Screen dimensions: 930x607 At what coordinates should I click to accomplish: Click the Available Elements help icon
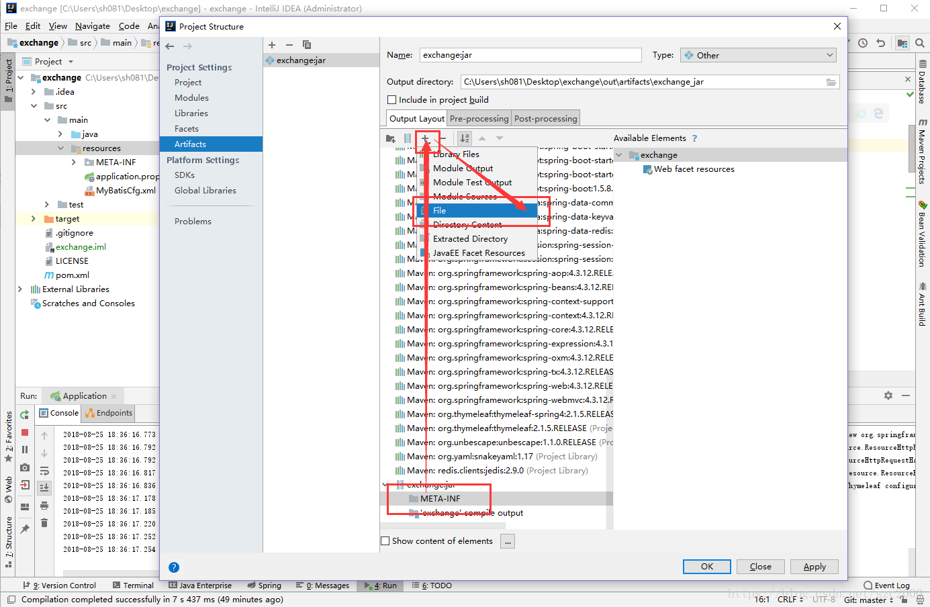pos(695,138)
